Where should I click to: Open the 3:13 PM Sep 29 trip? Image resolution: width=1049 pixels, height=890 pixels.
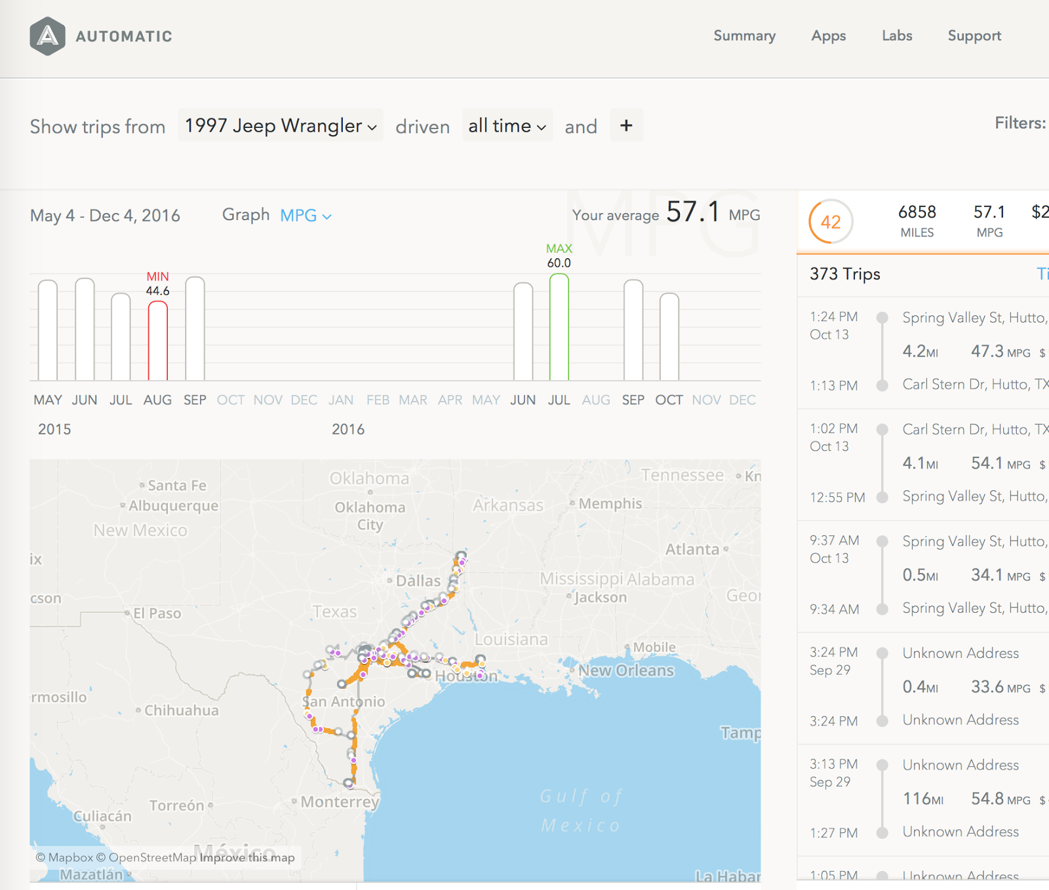pyautogui.click(x=923, y=800)
